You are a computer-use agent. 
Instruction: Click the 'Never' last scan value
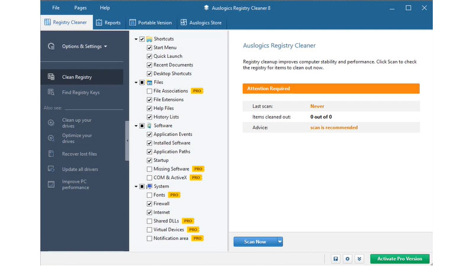[317, 106]
